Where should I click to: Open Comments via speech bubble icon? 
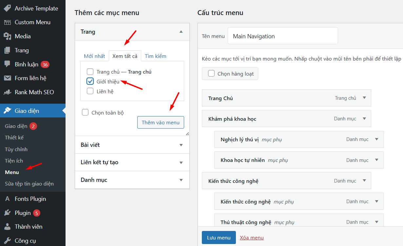pyautogui.click(x=7, y=64)
